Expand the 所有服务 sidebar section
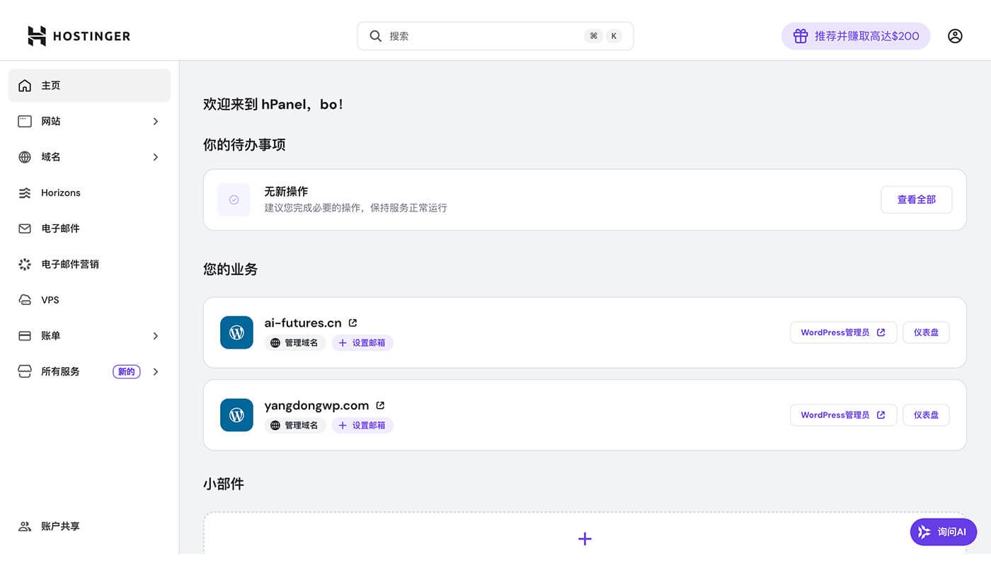Viewport: 991px width, 566px height. tap(156, 371)
